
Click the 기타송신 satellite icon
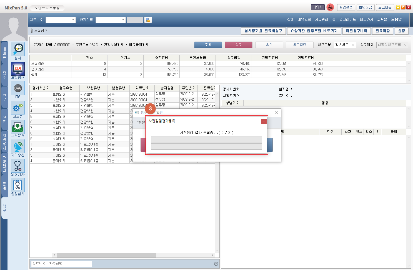[18, 147]
